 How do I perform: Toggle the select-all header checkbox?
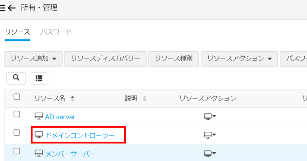pyautogui.click(x=17, y=97)
